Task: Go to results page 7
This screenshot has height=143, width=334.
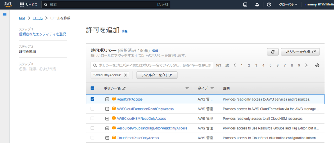Action: coord(285,66)
